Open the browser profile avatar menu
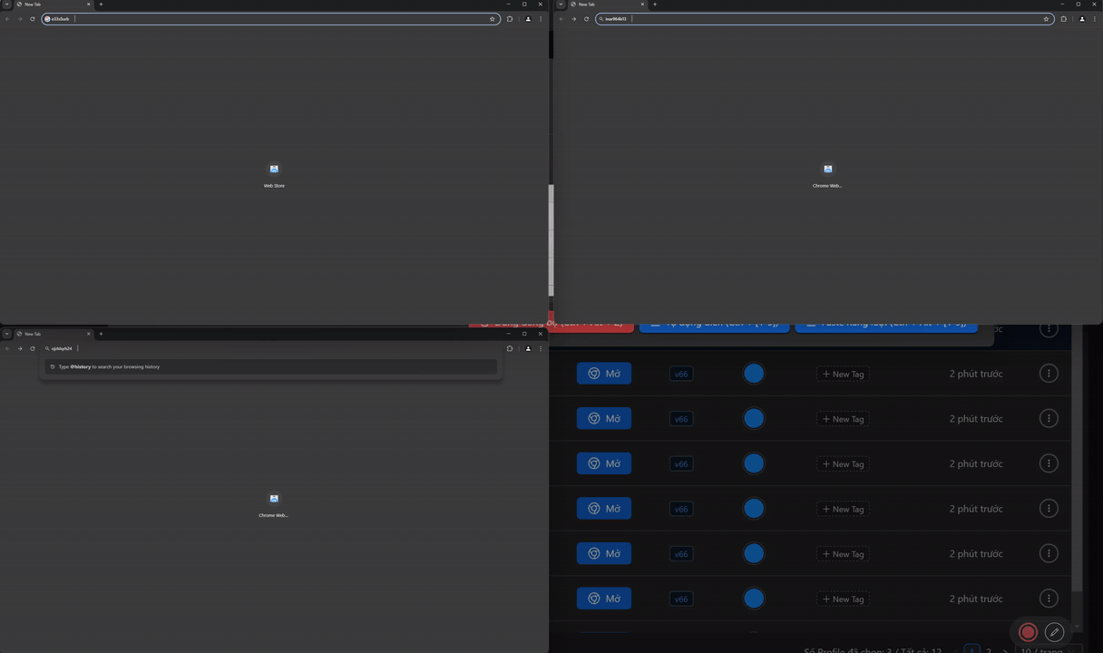 (529, 18)
